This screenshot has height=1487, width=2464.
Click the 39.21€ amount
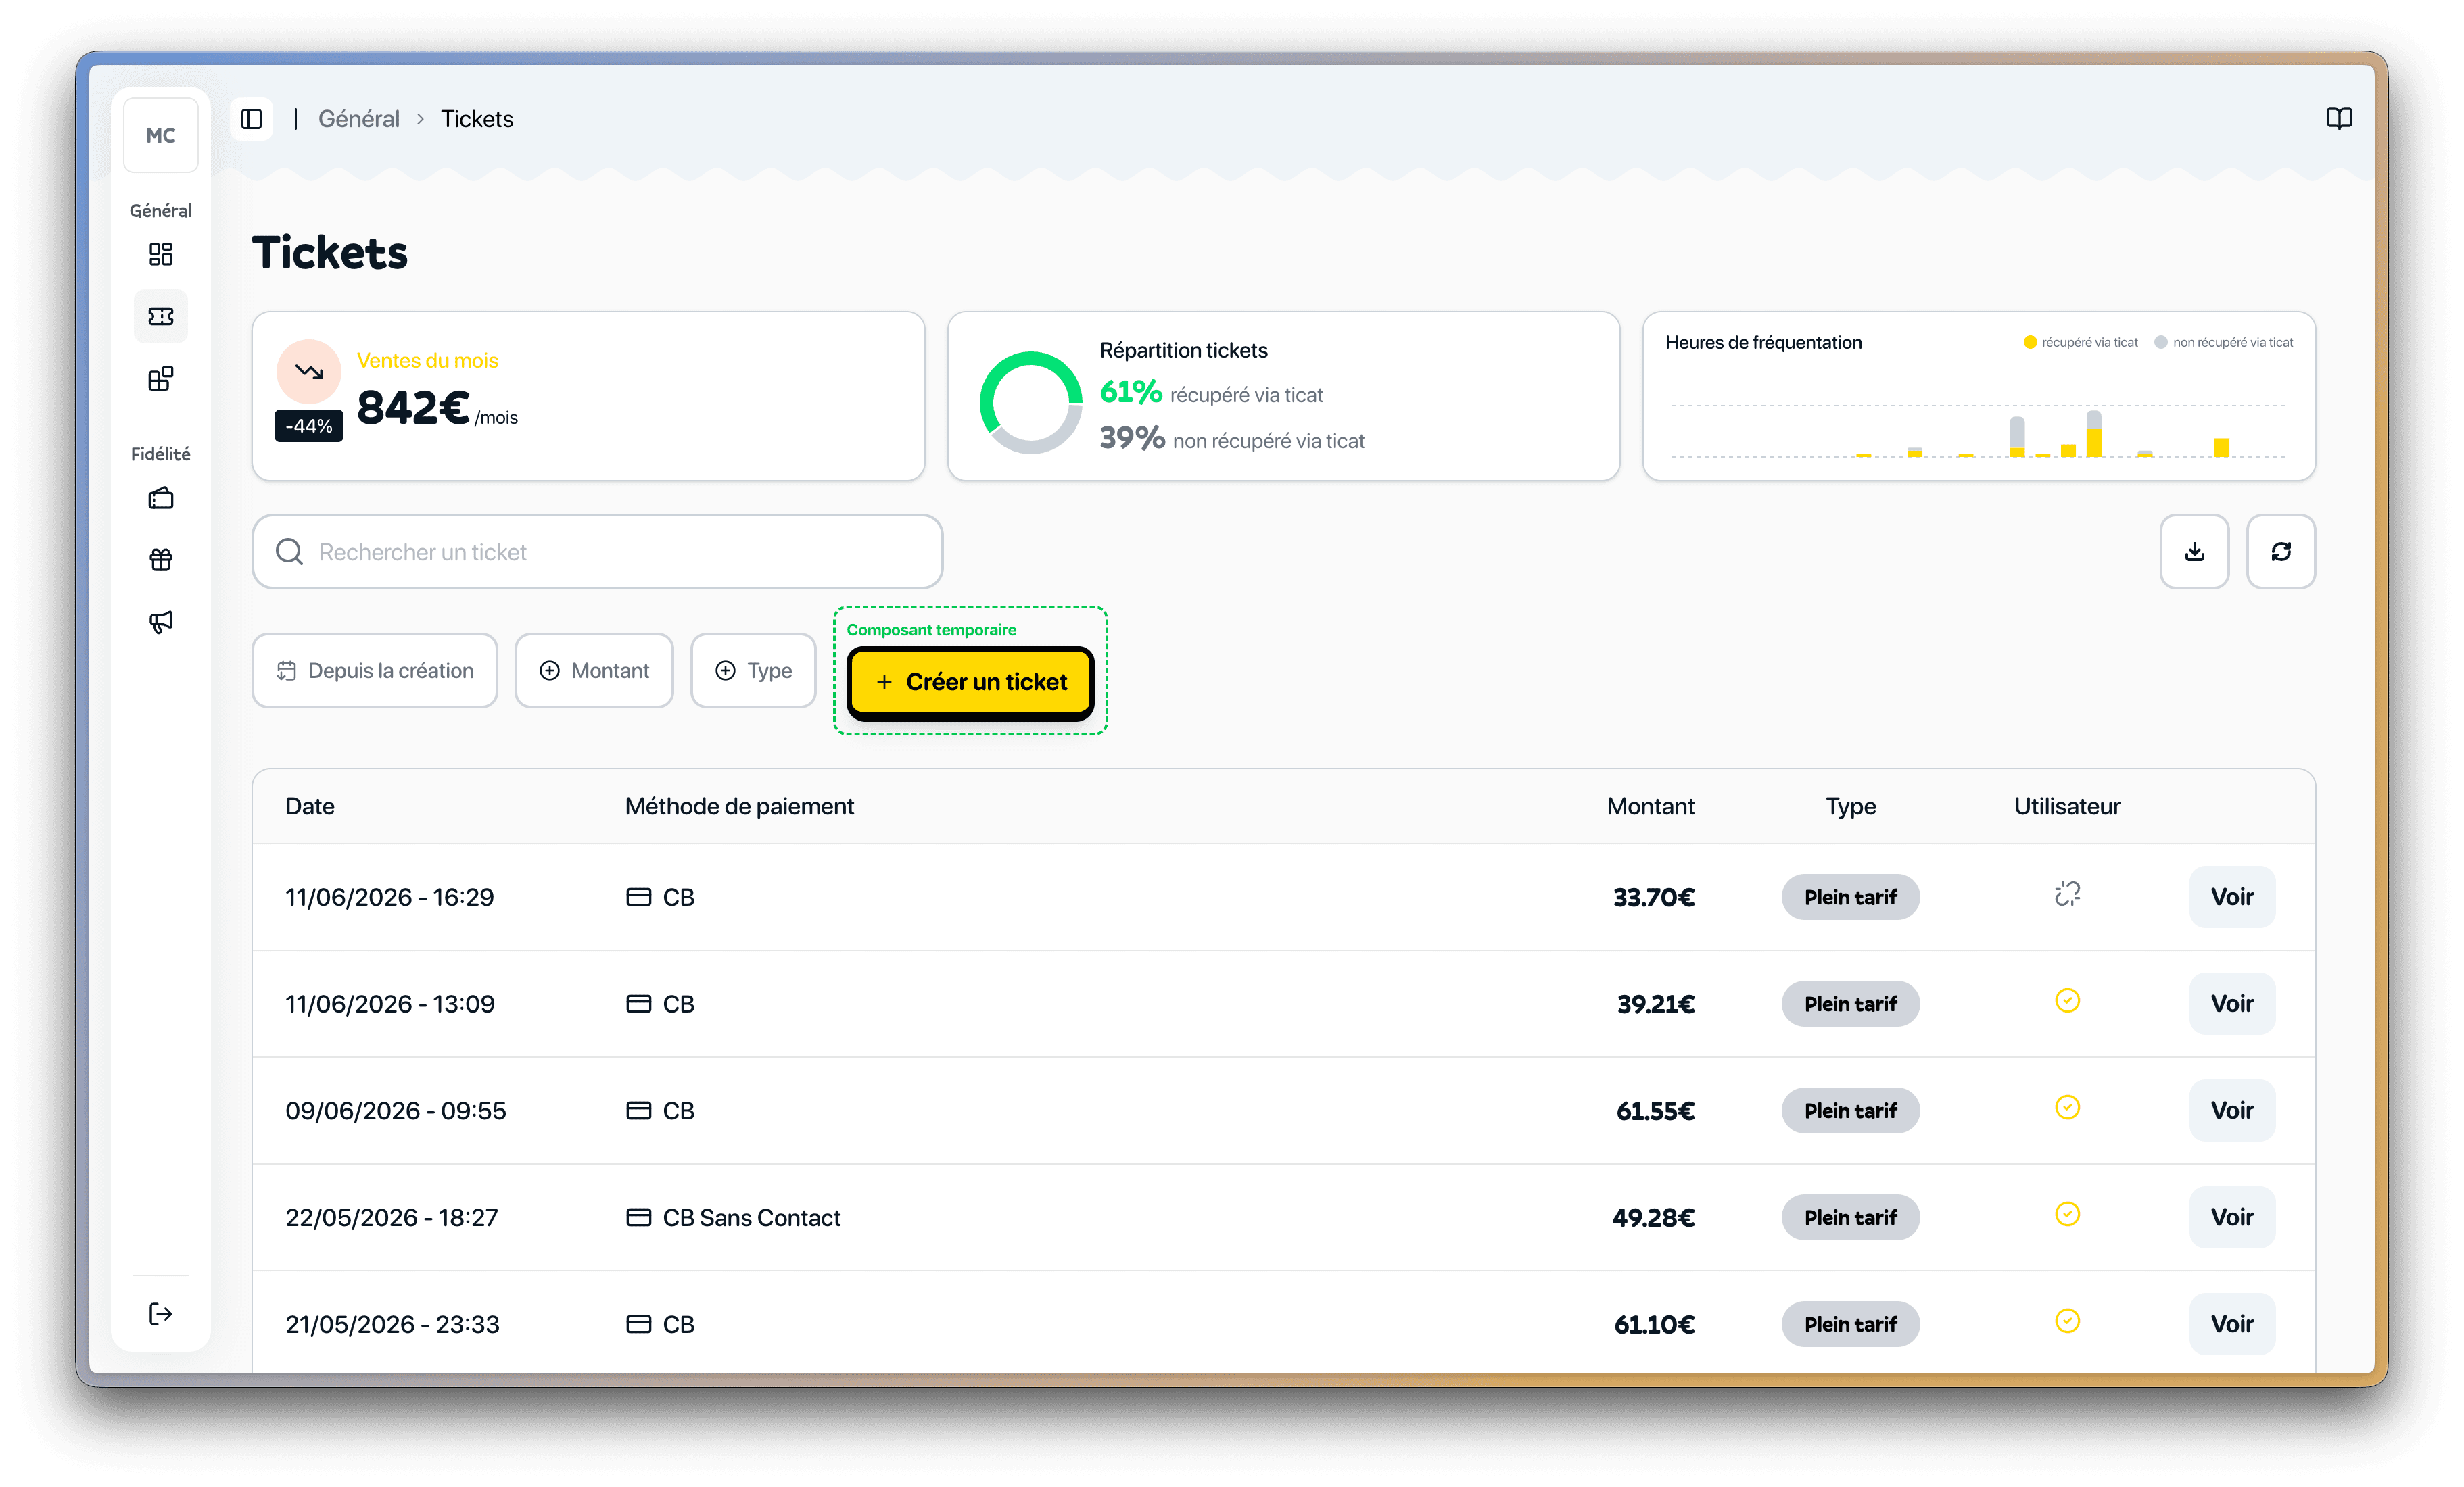pyautogui.click(x=1655, y=1003)
